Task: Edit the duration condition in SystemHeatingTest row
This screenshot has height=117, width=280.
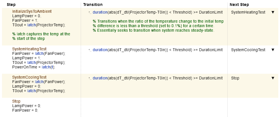Action: (157, 50)
